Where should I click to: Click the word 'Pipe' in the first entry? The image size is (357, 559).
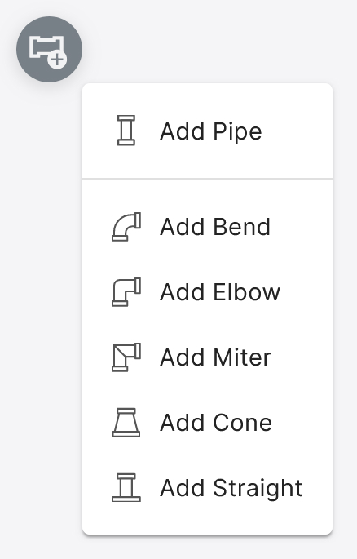point(238,132)
